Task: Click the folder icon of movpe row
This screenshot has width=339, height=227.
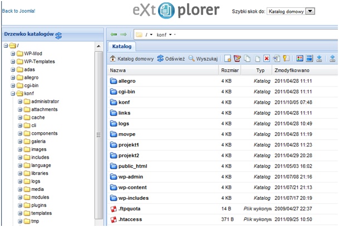Action: [x=114, y=134]
